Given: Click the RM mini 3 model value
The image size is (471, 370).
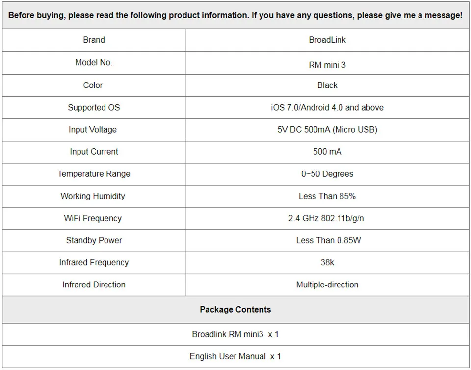Looking at the screenshot, I should (x=327, y=65).
